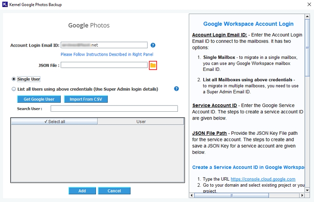The image size is (314, 202).
Task: Click 'Please Follow Instructions Described in Right Panel'
Action: [x=107, y=54]
